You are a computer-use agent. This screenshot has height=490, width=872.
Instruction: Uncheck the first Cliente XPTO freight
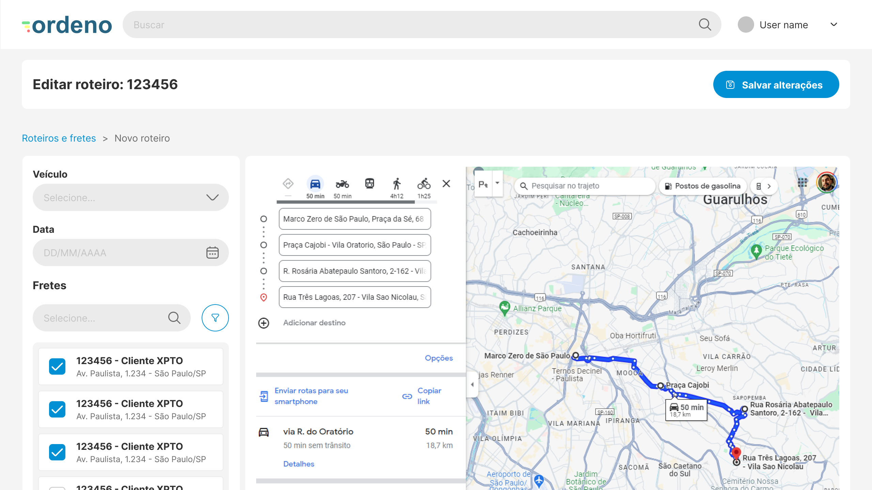click(x=57, y=366)
